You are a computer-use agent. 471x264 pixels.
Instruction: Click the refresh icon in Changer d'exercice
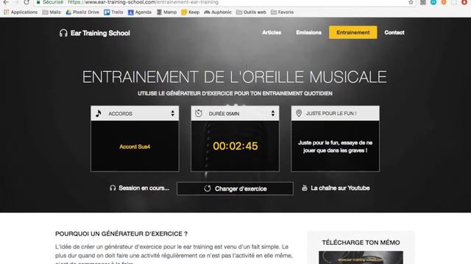208,188
